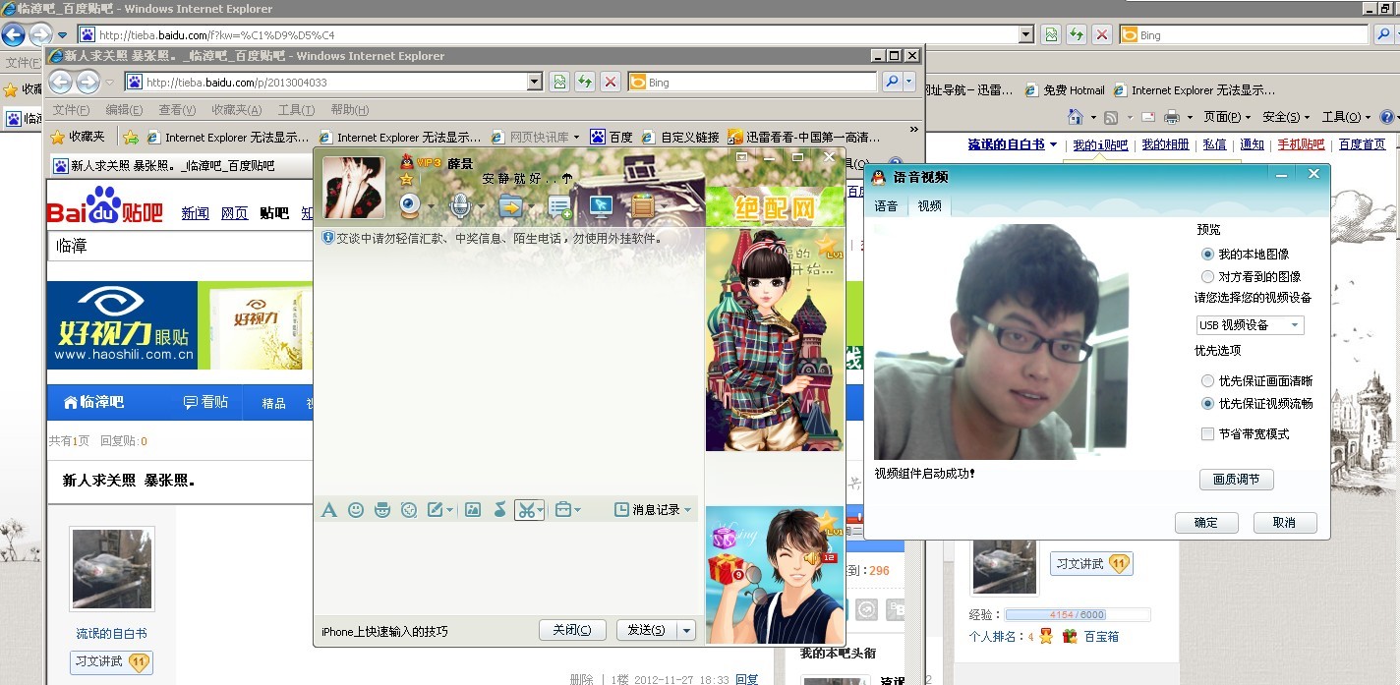Click the Bing search magnifier in front IE

pyautogui.click(x=891, y=83)
